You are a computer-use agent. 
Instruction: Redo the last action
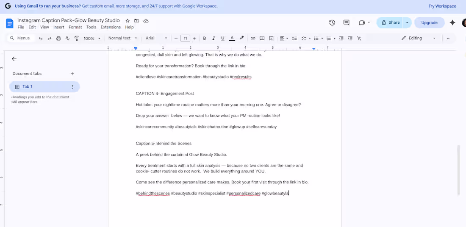point(50,39)
